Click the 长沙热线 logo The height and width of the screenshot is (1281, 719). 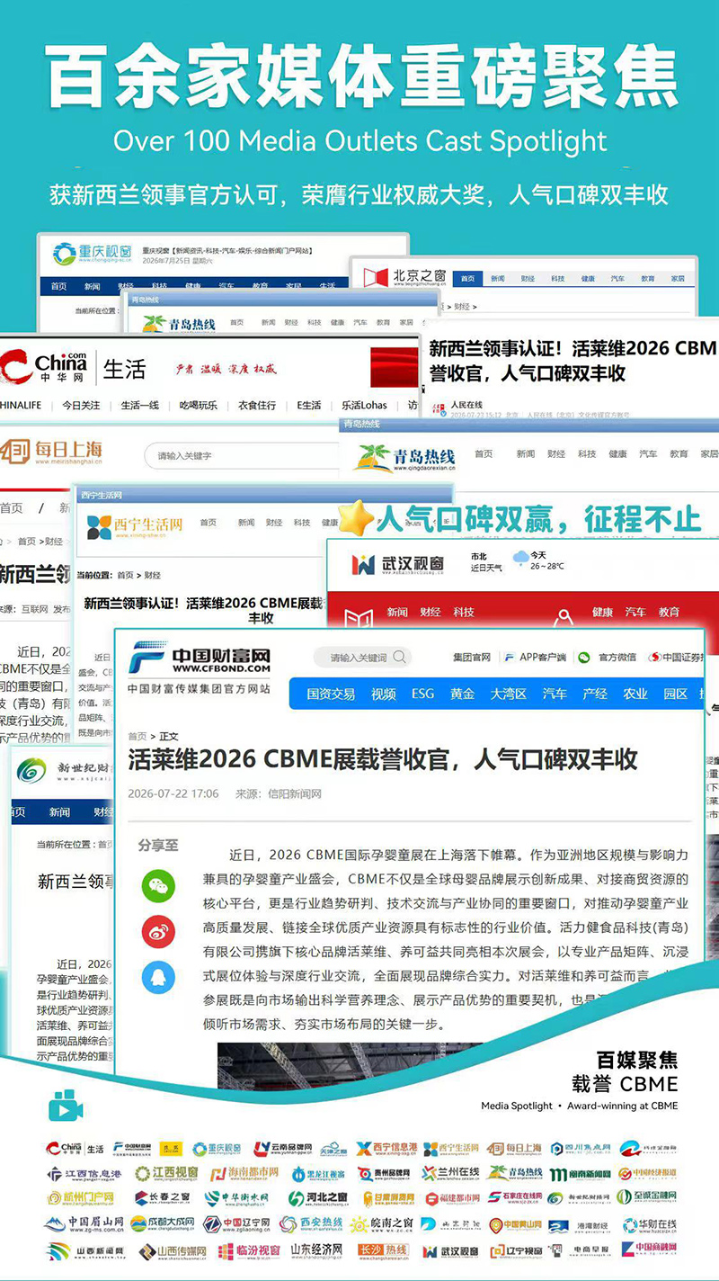(383, 1250)
